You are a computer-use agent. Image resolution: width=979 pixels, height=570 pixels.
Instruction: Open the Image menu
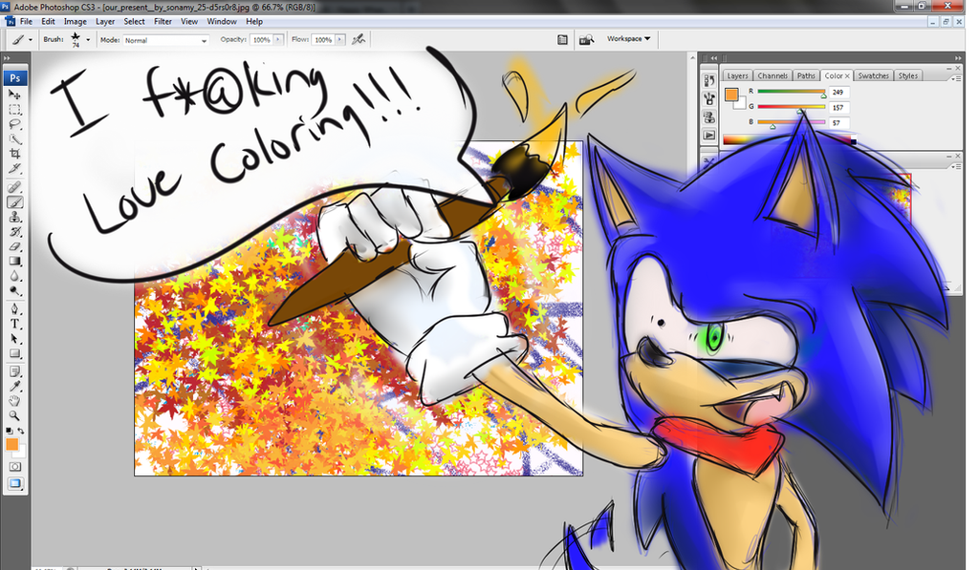[x=75, y=21]
